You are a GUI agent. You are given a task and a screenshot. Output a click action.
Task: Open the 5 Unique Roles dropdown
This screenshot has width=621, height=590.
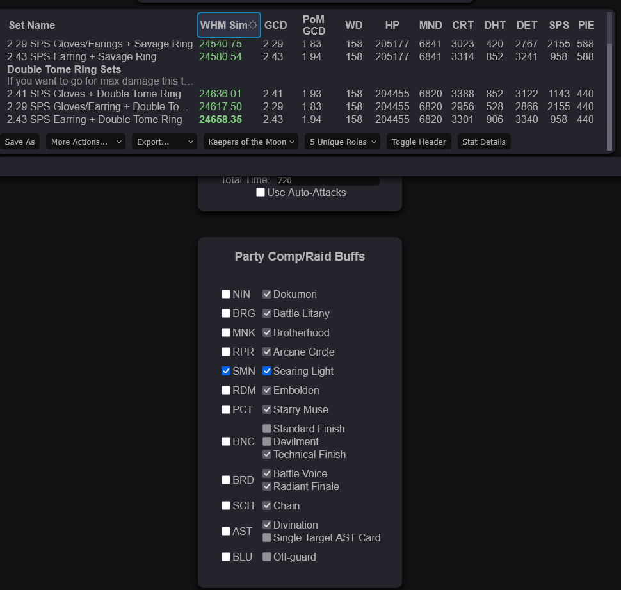point(342,142)
